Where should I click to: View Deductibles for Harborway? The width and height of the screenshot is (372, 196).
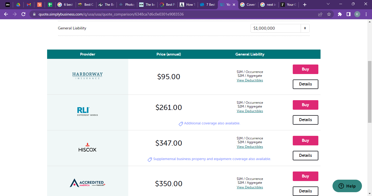[x=250, y=80]
